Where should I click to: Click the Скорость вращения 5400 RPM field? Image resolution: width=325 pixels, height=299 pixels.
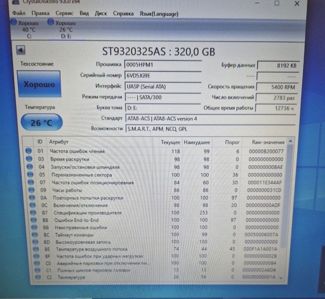(x=277, y=87)
